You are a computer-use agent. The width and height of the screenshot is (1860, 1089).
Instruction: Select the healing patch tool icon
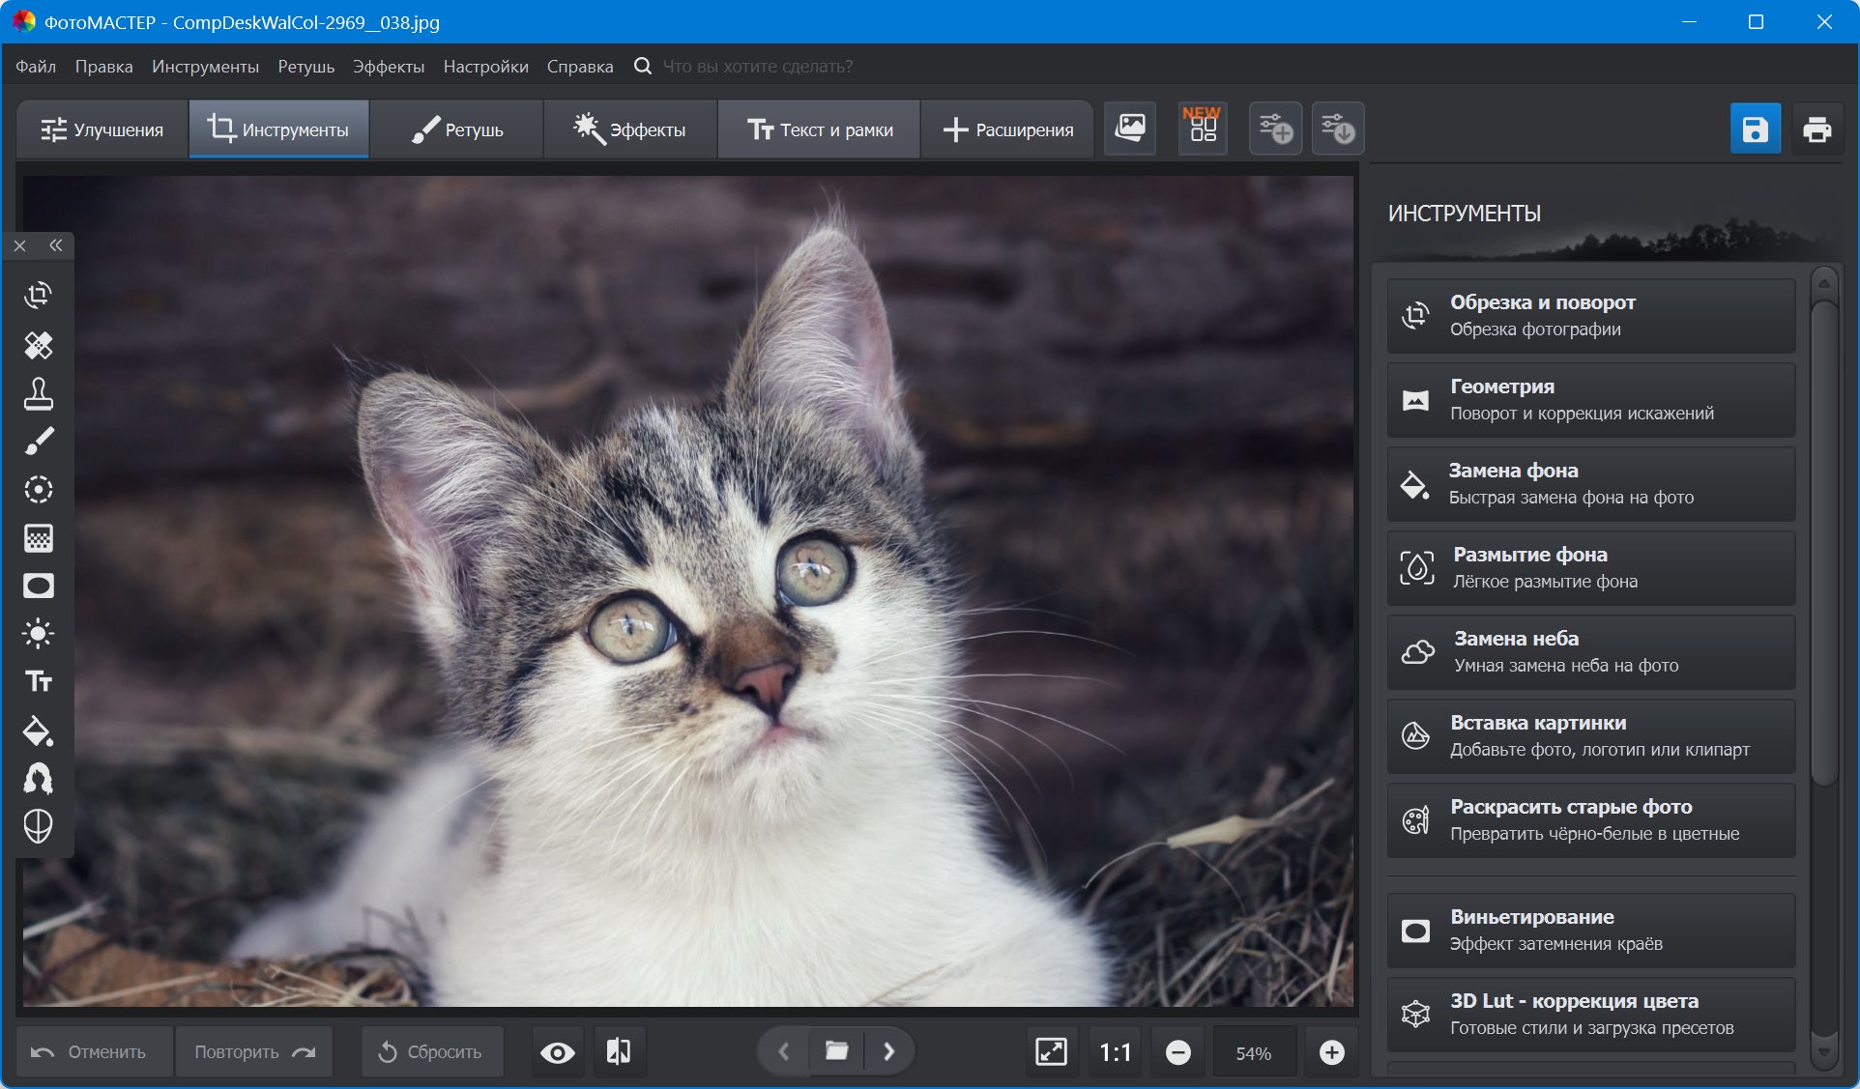pos(38,345)
